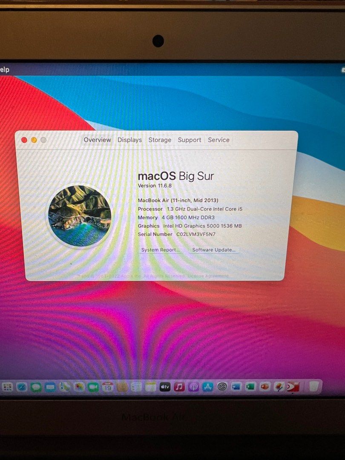The height and width of the screenshot is (460, 345).
Task: Click the serial number C02LVM3VF5N7
Action: pyautogui.click(x=195, y=234)
